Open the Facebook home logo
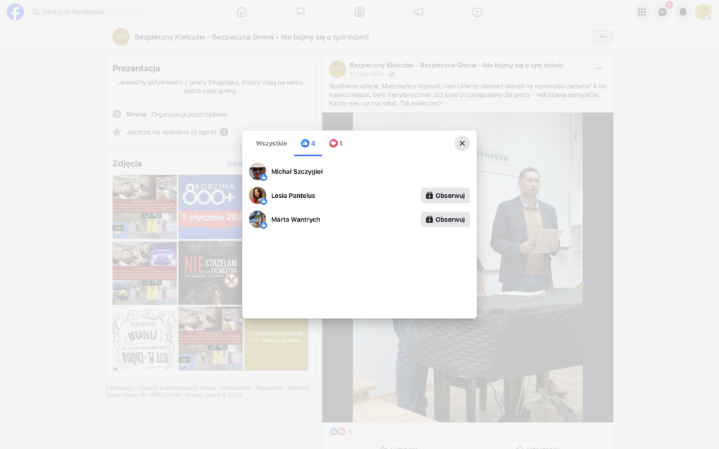Screen dimensions: 719x449 point(15,12)
